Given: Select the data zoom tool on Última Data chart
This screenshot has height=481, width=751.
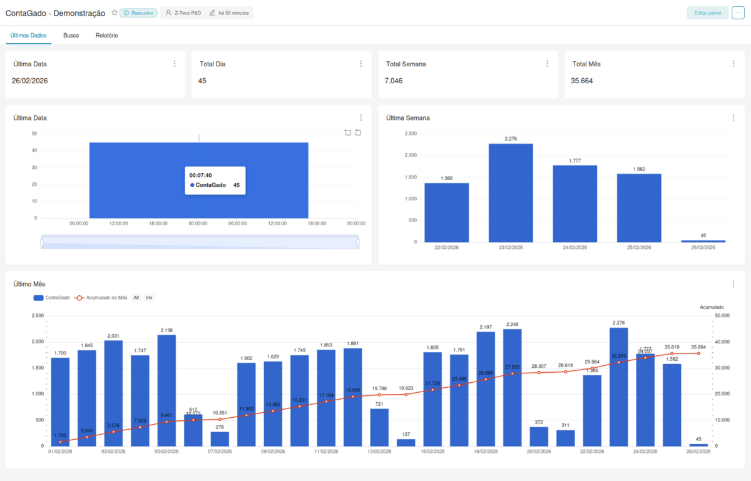Looking at the screenshot, I should coord(348,133).
